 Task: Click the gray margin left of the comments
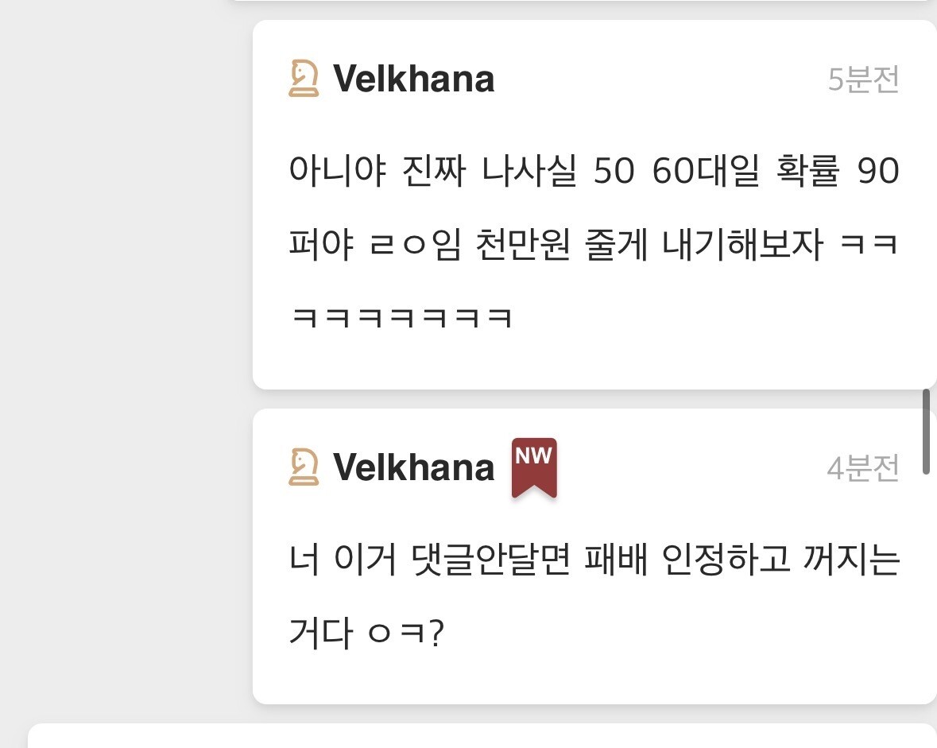[x=126, y=358]
